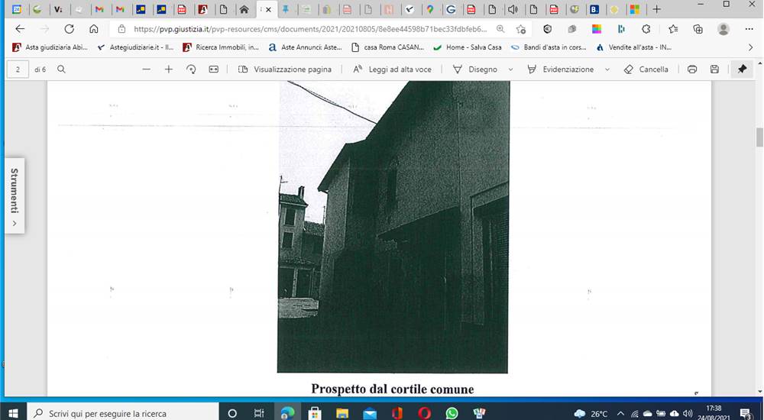Open the Favorites list

coord(673,29)
